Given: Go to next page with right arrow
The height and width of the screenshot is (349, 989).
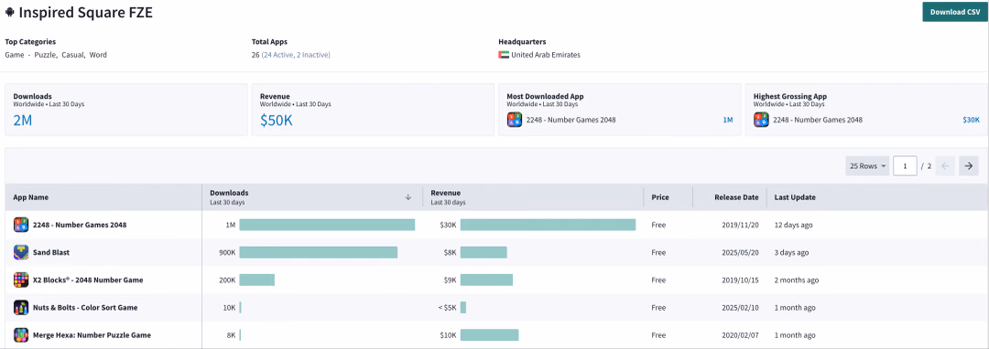Looking at the screenshot, I should [968, 166].
